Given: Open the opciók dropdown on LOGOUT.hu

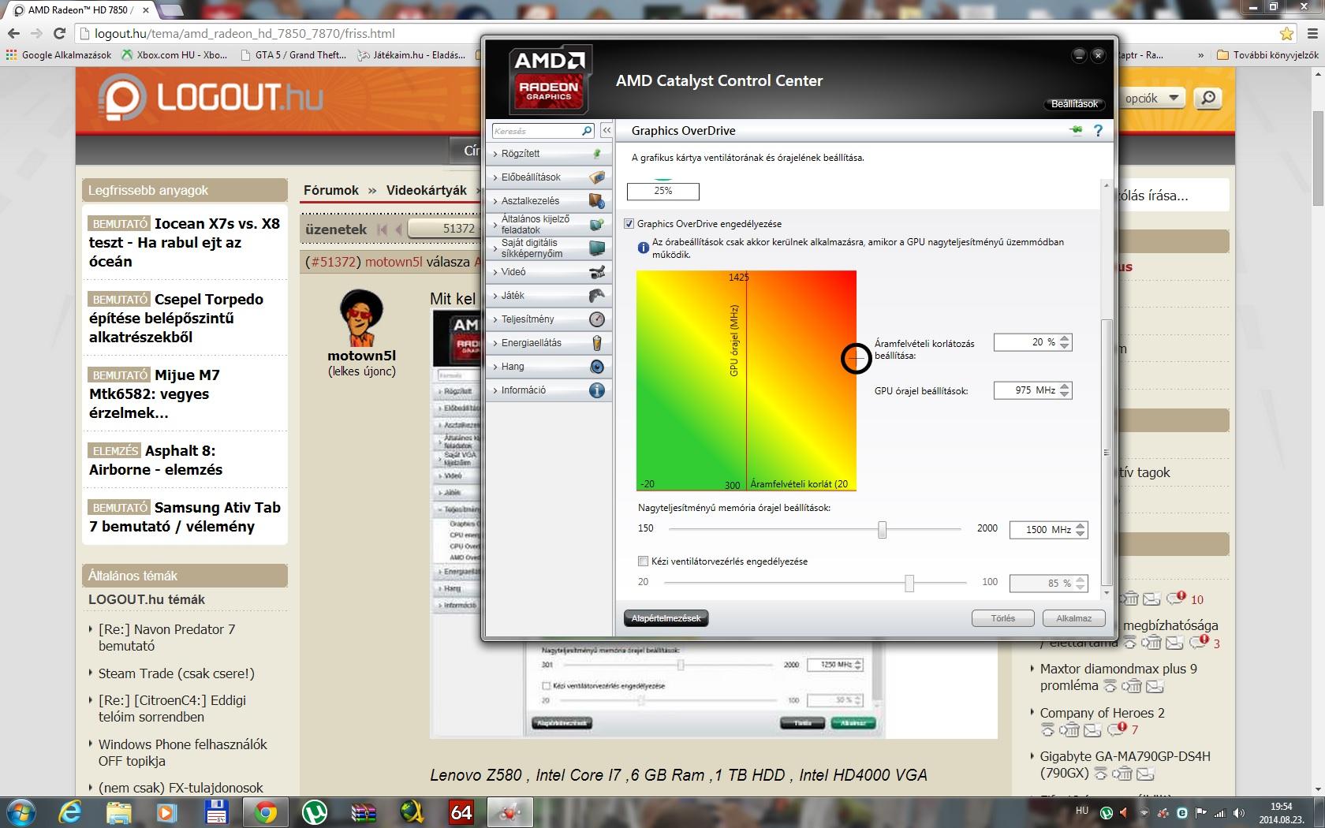Looking at the screenshot, I should click(1153, 98).
